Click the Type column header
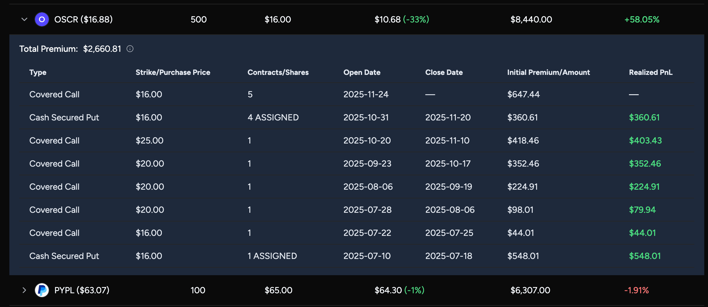708x307 pixels. [x=38, y=72]
